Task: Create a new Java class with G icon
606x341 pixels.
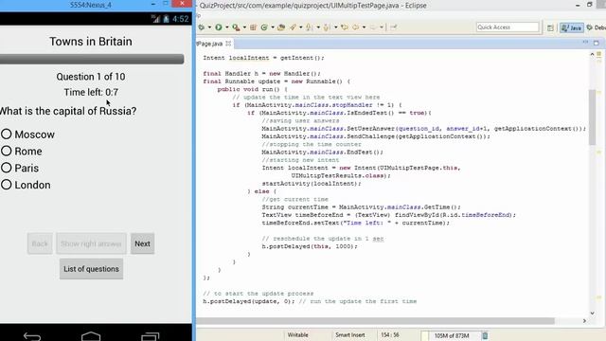Action: pyautogui.click(x=264, y=27)
